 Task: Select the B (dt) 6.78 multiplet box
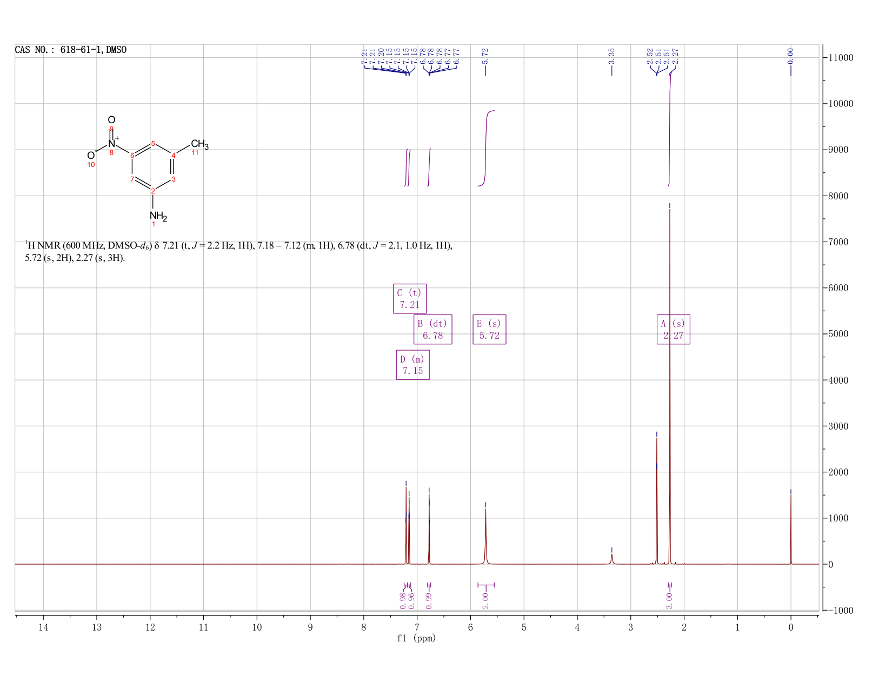pos(432,330)
